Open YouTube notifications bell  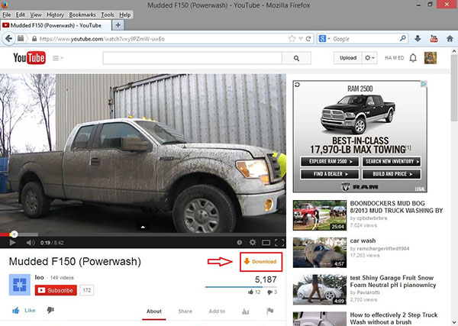click(413, 58)
